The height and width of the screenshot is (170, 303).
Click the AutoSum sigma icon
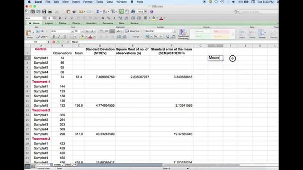tap(98, 12)
